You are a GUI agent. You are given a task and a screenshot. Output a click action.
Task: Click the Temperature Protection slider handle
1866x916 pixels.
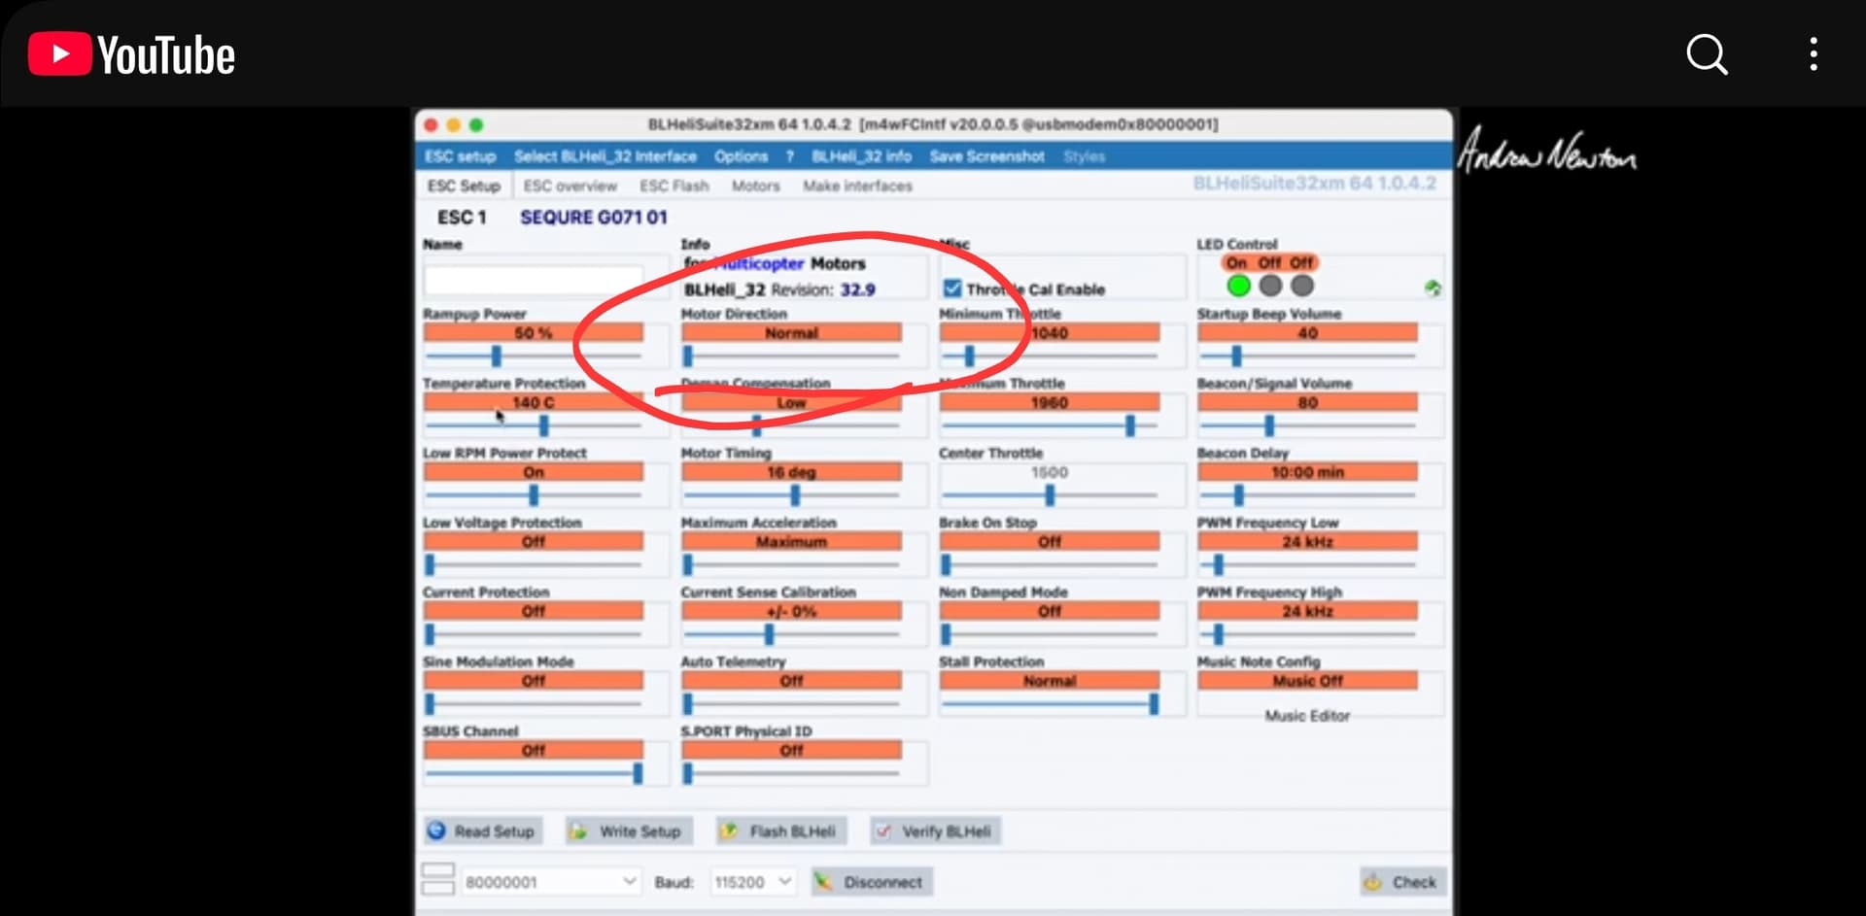[x=544, y=425]
